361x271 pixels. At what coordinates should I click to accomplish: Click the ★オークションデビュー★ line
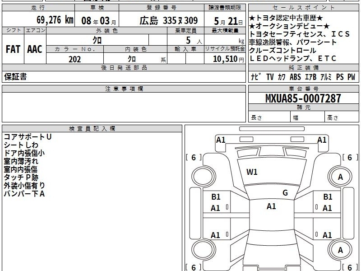[x=289, y=26]
